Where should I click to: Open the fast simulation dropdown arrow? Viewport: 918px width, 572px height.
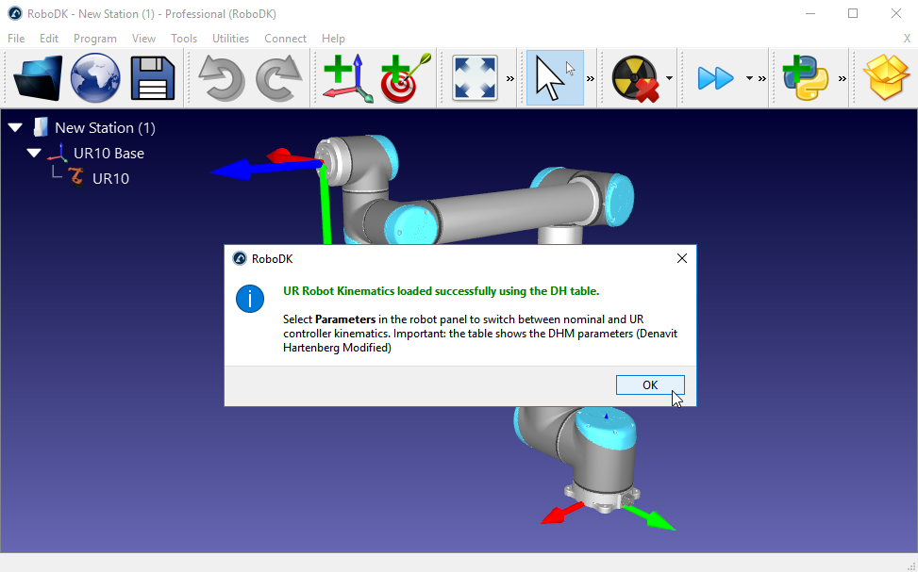click(x=750, y=78)
